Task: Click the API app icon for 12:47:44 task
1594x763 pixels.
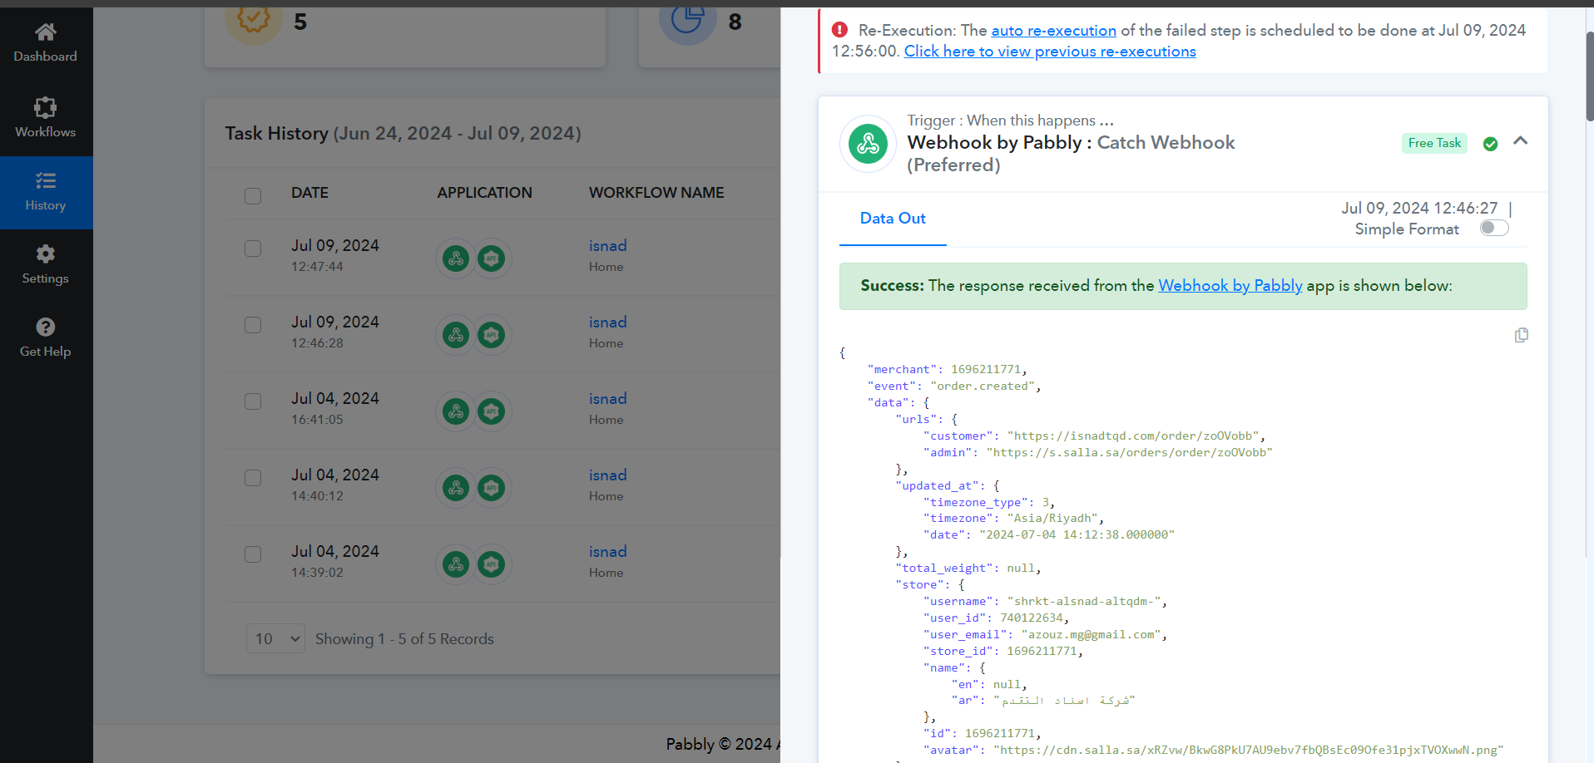Action: [492, 258]
